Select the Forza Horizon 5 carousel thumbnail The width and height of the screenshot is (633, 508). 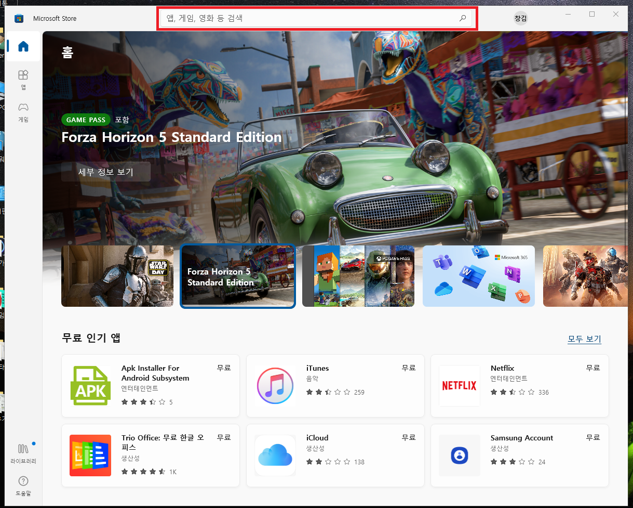[x=238, y=276]
